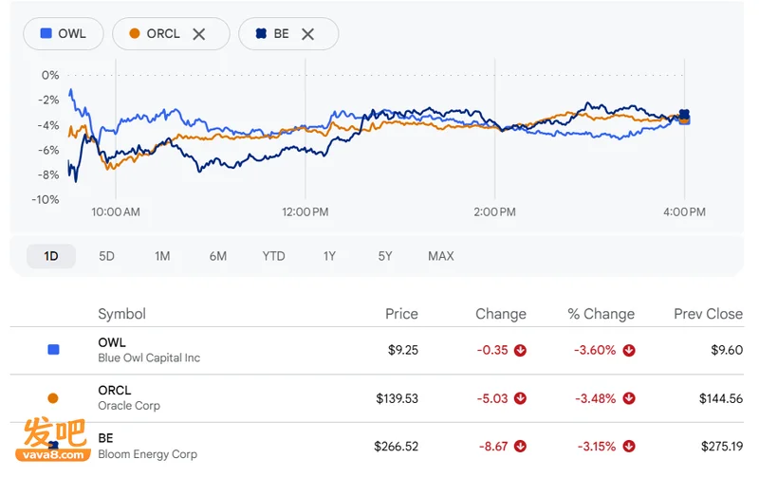Click the red down arrow beside -0.35
Screen dimensions: 759x477
pos(520,350)
